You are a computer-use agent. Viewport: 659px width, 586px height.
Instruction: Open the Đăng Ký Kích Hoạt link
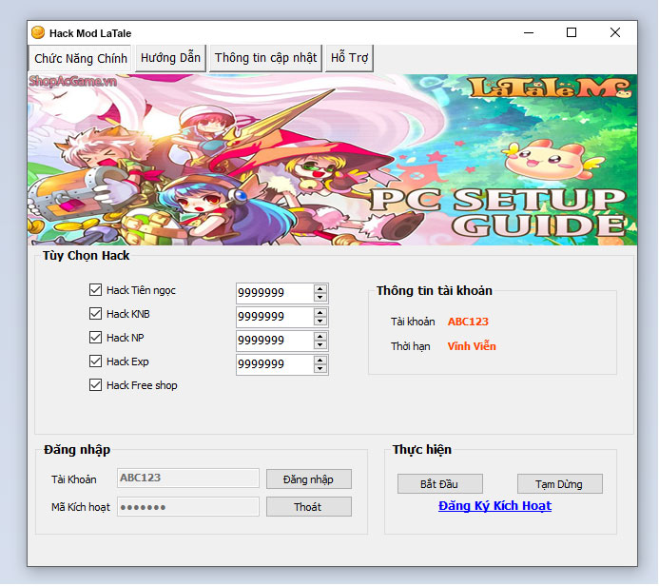coord(494,506)
